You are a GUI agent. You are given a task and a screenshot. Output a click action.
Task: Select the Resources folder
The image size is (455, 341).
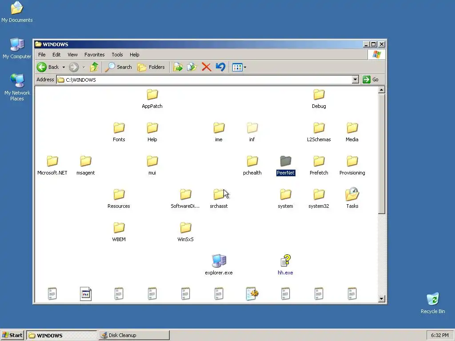coord(119,198)
